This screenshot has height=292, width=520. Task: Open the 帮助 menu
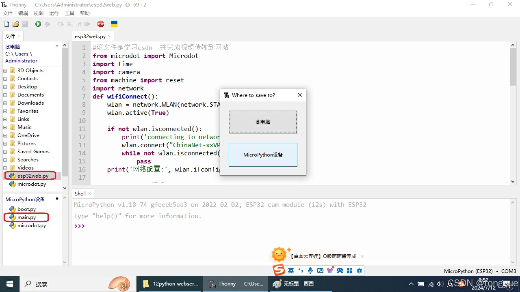pos(85,13)
